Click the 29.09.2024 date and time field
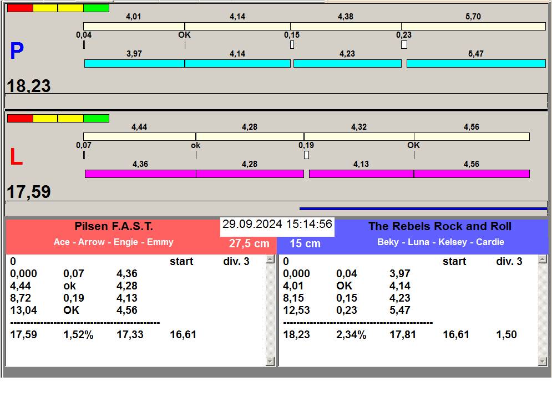The height and width of the screenshot is (397, 552). pyautogui.click(x=277, y=225)
